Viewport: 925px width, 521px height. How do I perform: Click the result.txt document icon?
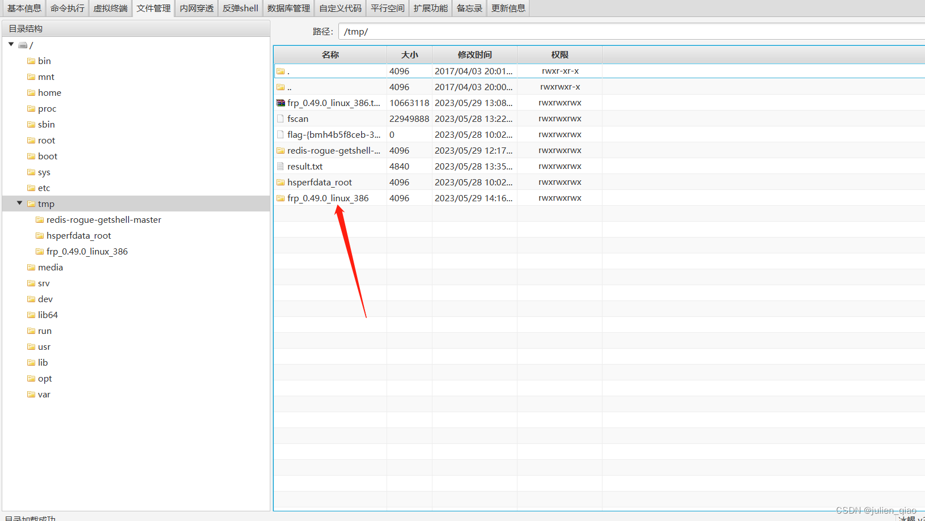click(281, 166)
